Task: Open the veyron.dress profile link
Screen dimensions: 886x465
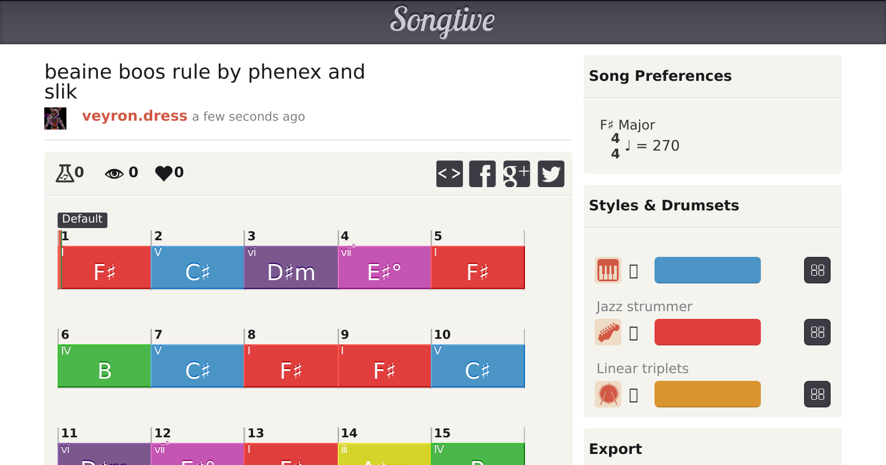Action: 135,116
